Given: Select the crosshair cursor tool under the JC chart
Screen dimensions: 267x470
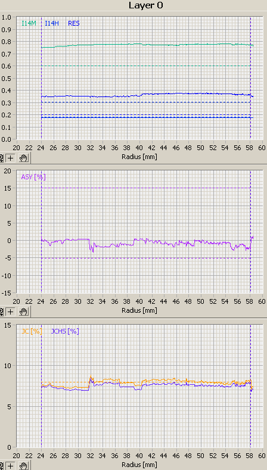Looking at the screenshot, I should click(x=11, y=466).
